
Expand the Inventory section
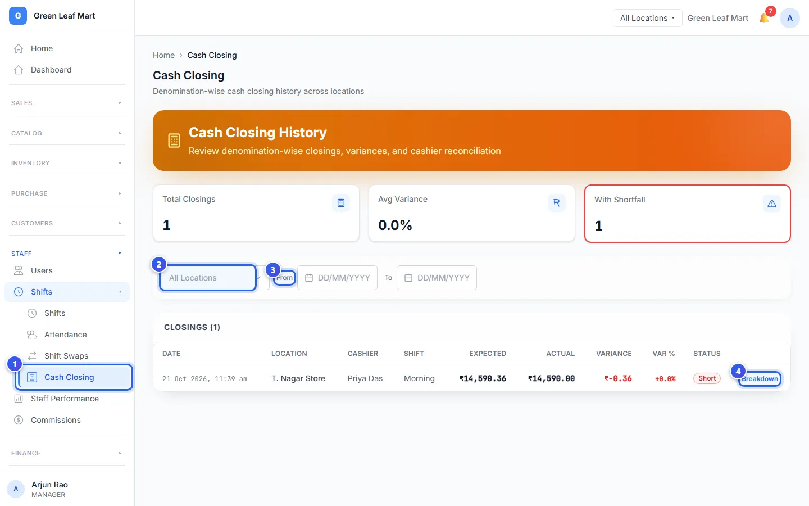(x=67, y=163)
